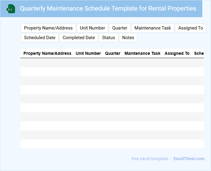Click the partially visible Scheduled Date column header
Screen dimensions: 211x171
[x=199, y=53]
